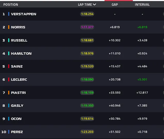The height and width of the screenshot is (139, 164).
Task: Click Verstappen's blue team color marker
Action: tap(9, 14)
